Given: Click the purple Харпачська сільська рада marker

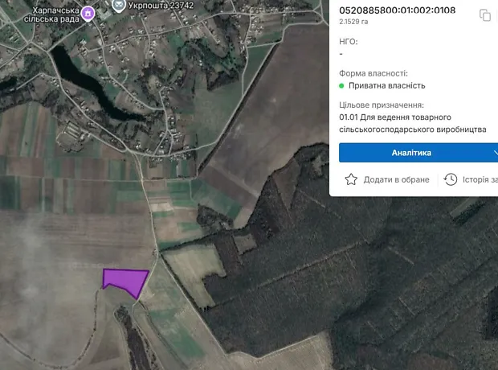Looking at the screenshot, I should click(88, 13).
